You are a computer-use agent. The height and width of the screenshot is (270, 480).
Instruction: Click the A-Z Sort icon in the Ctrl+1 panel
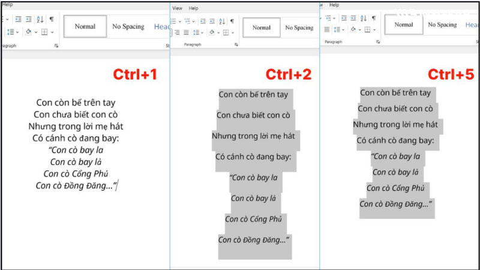coord(40,19)
